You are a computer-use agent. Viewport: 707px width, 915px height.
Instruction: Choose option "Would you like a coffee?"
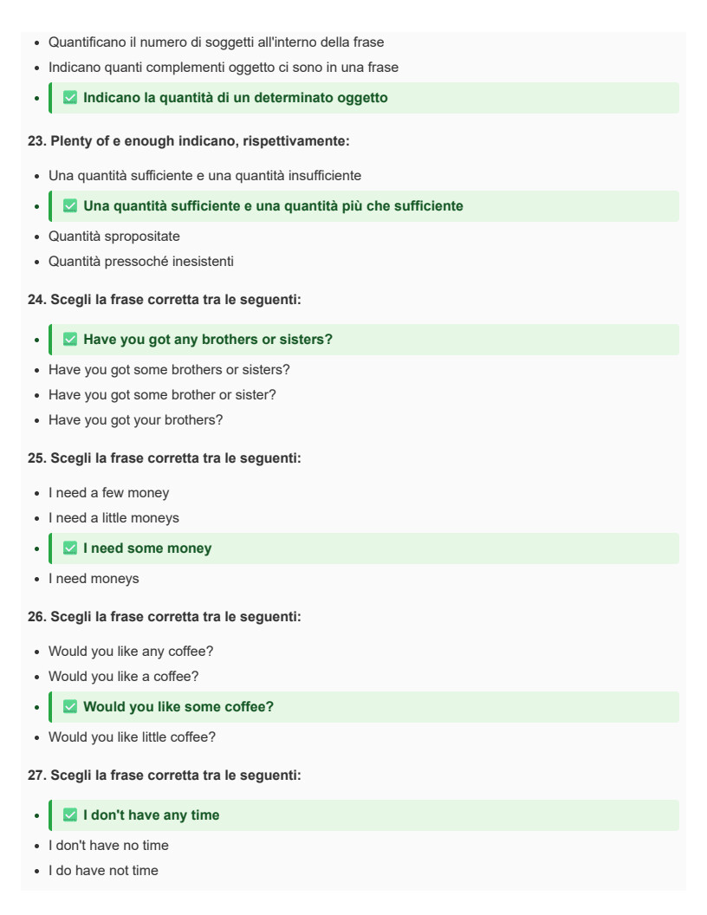pos(123,677)
